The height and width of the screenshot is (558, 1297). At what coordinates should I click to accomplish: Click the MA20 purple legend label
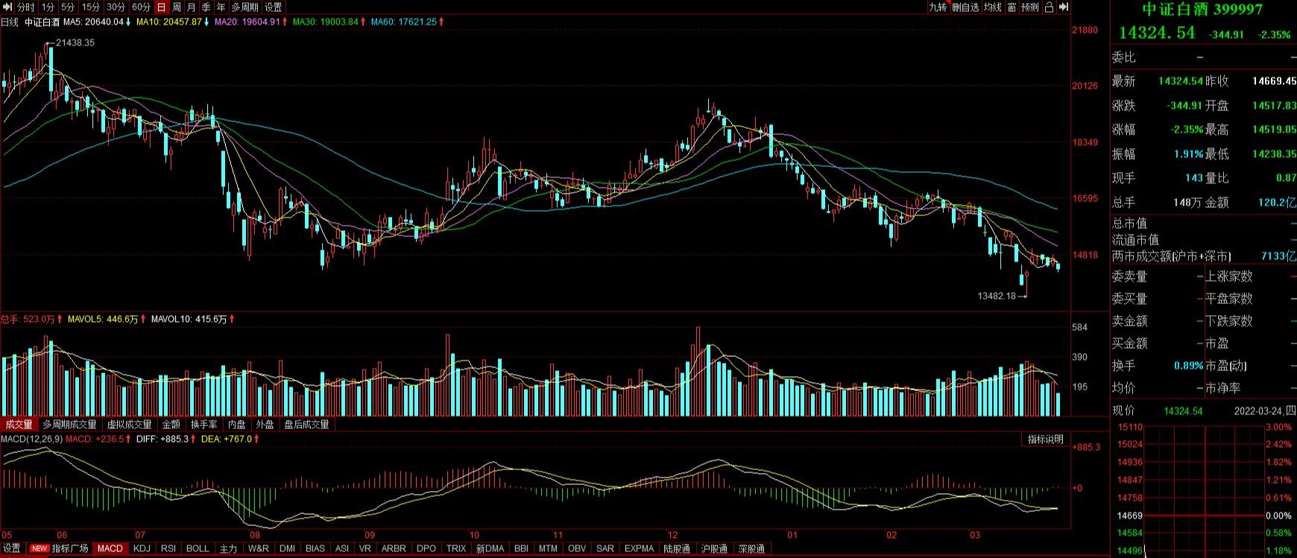[x=247, y=22]
